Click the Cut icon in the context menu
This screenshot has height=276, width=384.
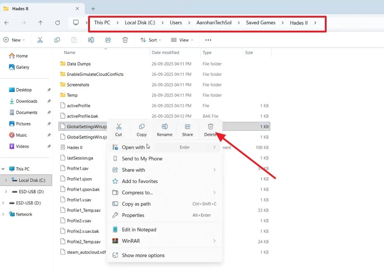pos(118,128)
